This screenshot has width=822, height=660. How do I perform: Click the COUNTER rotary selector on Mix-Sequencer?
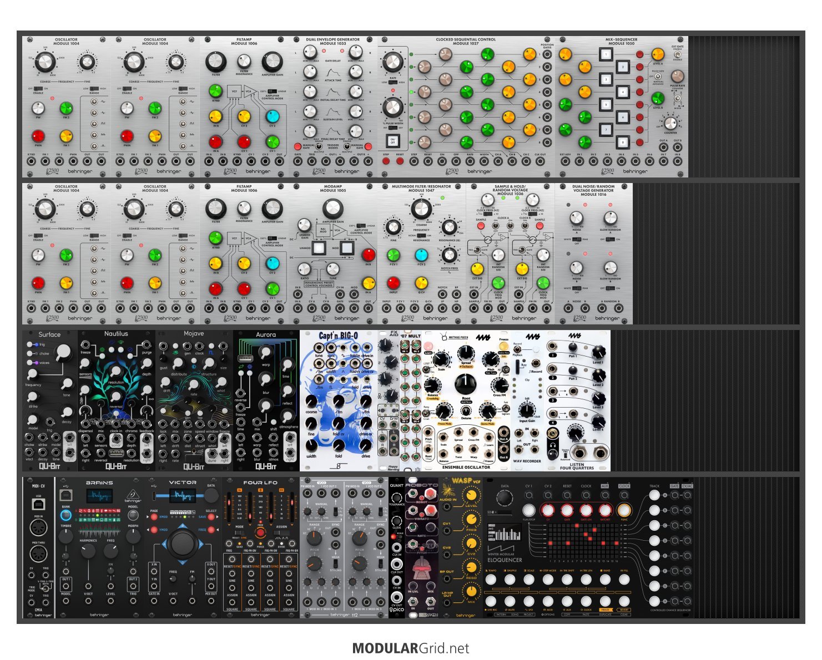(670, 123)
